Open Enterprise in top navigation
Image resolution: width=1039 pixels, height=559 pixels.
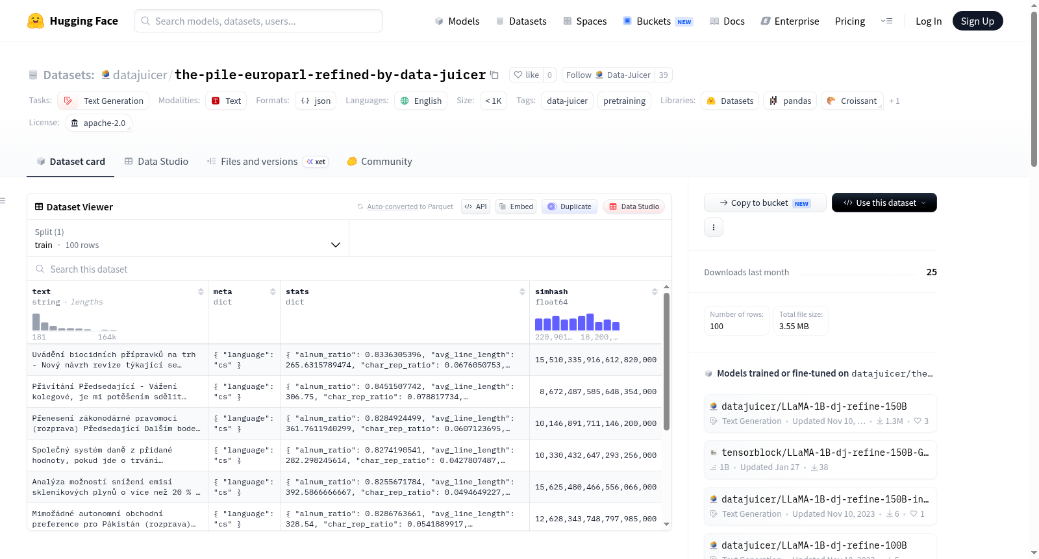tap(790, 21)
